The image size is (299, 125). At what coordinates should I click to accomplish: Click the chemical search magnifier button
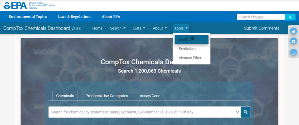[x=245, y=112]
